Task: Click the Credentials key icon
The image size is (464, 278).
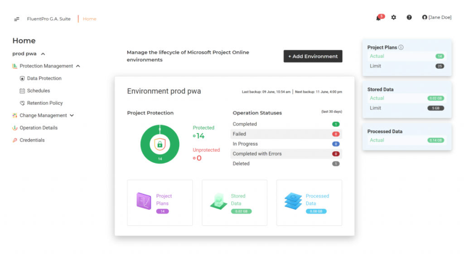Action: (x=15, y=140)
